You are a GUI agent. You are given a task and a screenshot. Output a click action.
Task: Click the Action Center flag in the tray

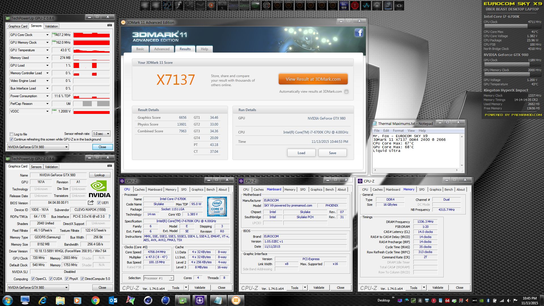tap(515, 301)
